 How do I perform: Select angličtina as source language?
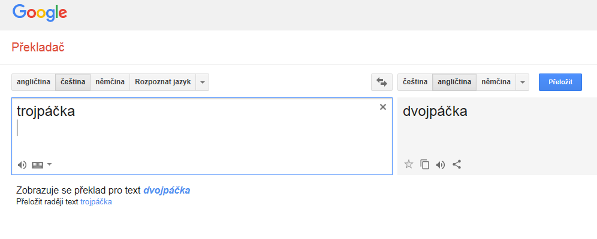34,82
